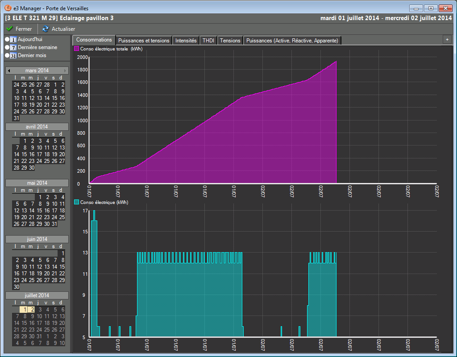The width and height of the screenshot is (457, 357).
Task: Select the Dernier mois radio button
Action: coord(7,55)
